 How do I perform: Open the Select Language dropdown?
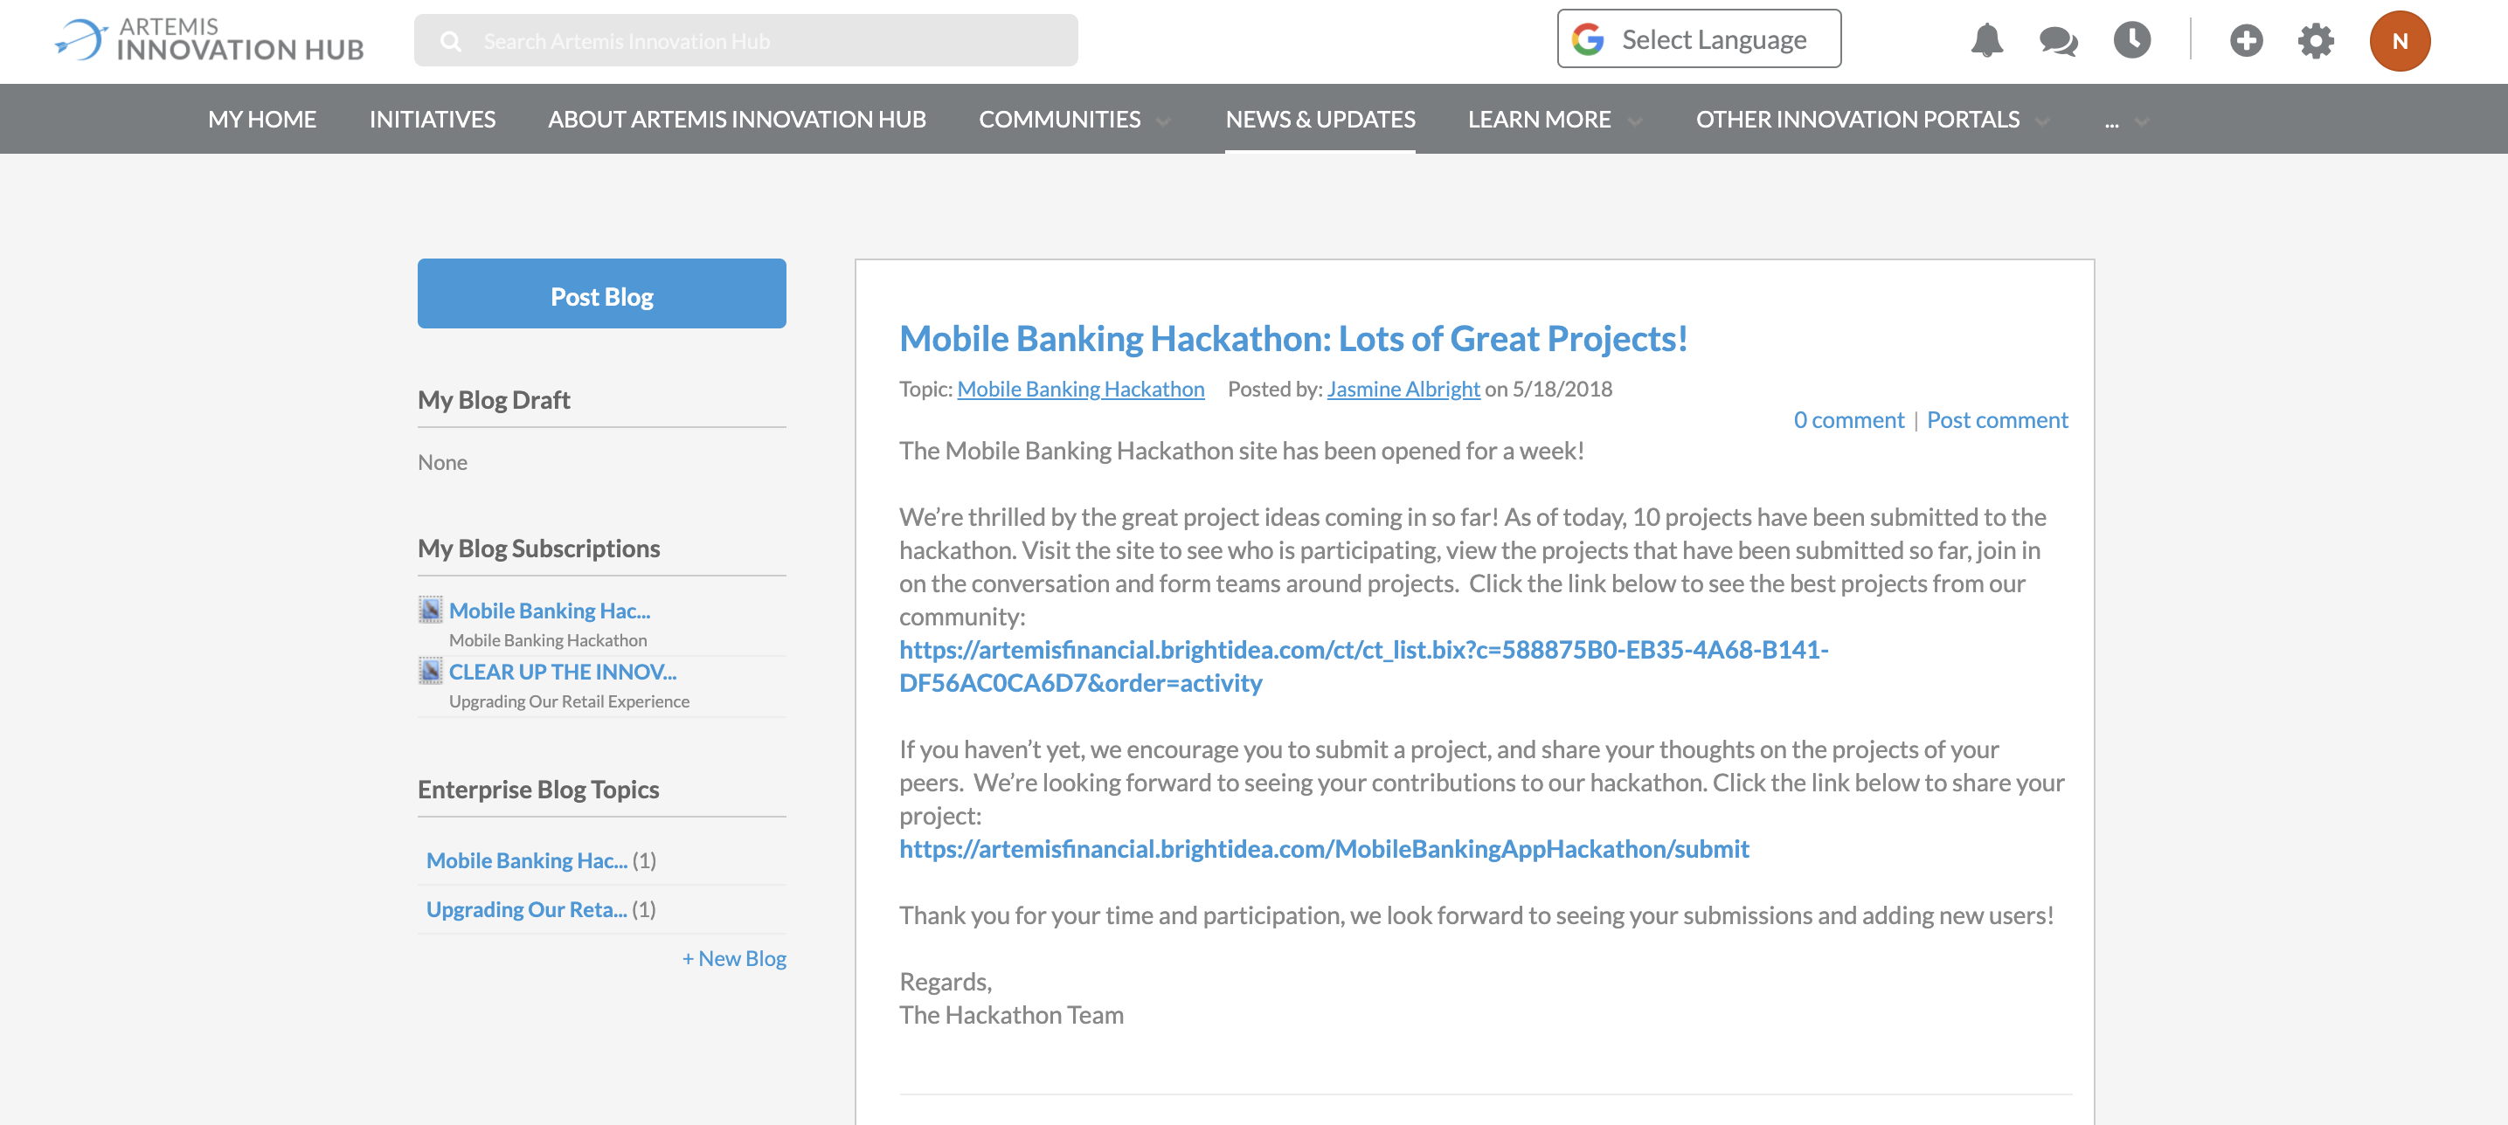tap(1699, 39)
